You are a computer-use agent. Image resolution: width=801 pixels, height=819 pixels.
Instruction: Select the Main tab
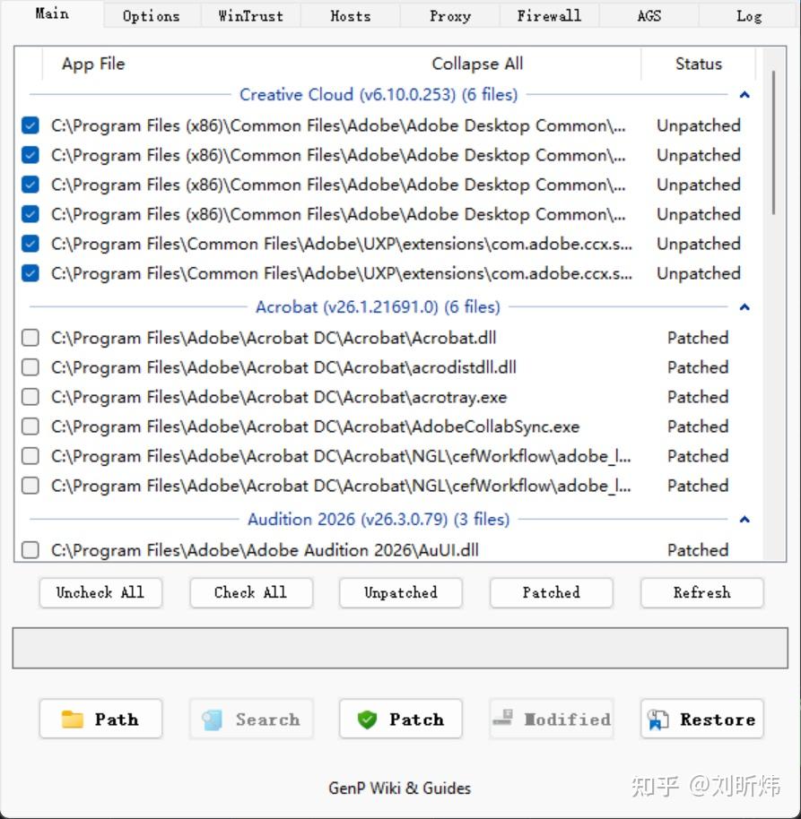(x=52, y=13)
